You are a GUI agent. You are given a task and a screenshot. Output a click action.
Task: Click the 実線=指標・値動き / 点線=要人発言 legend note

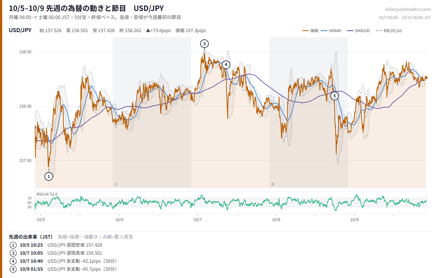[95, 237]
